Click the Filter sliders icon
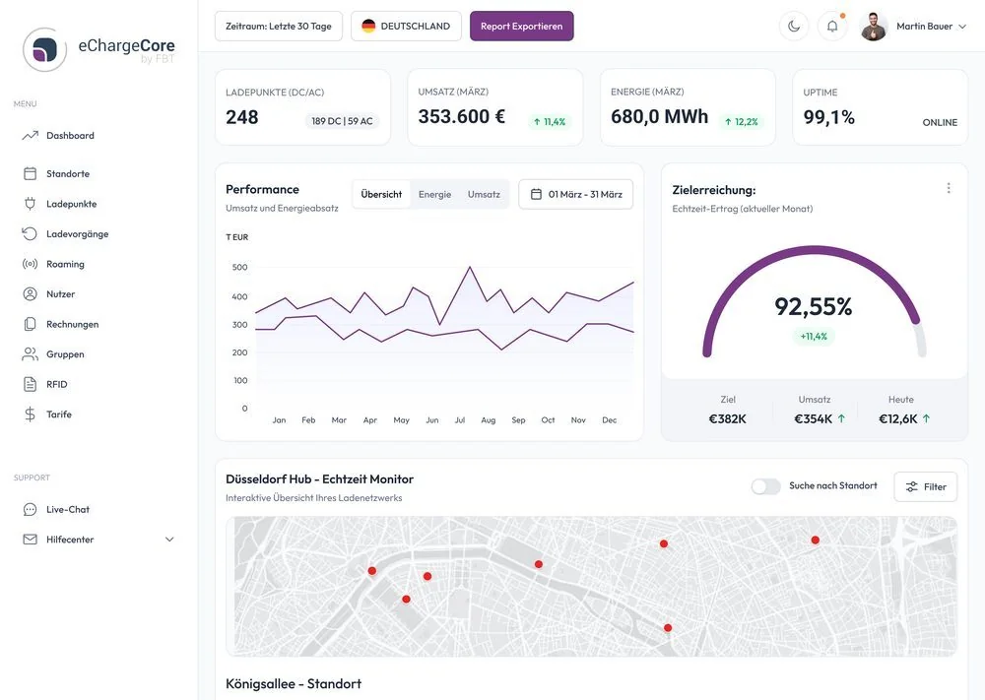 pos(911,487)
